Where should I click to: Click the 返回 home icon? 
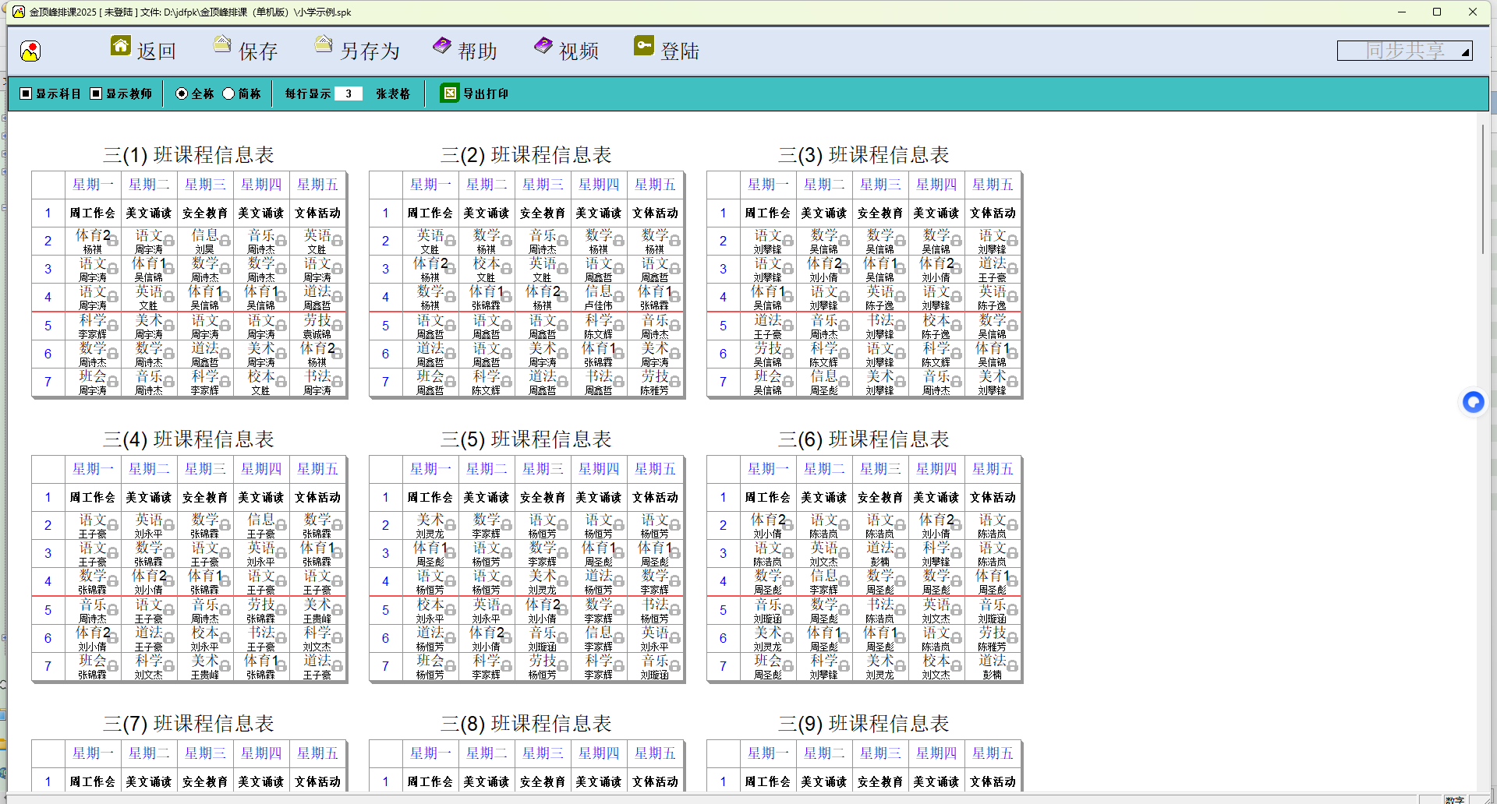(x=121, y=46)
